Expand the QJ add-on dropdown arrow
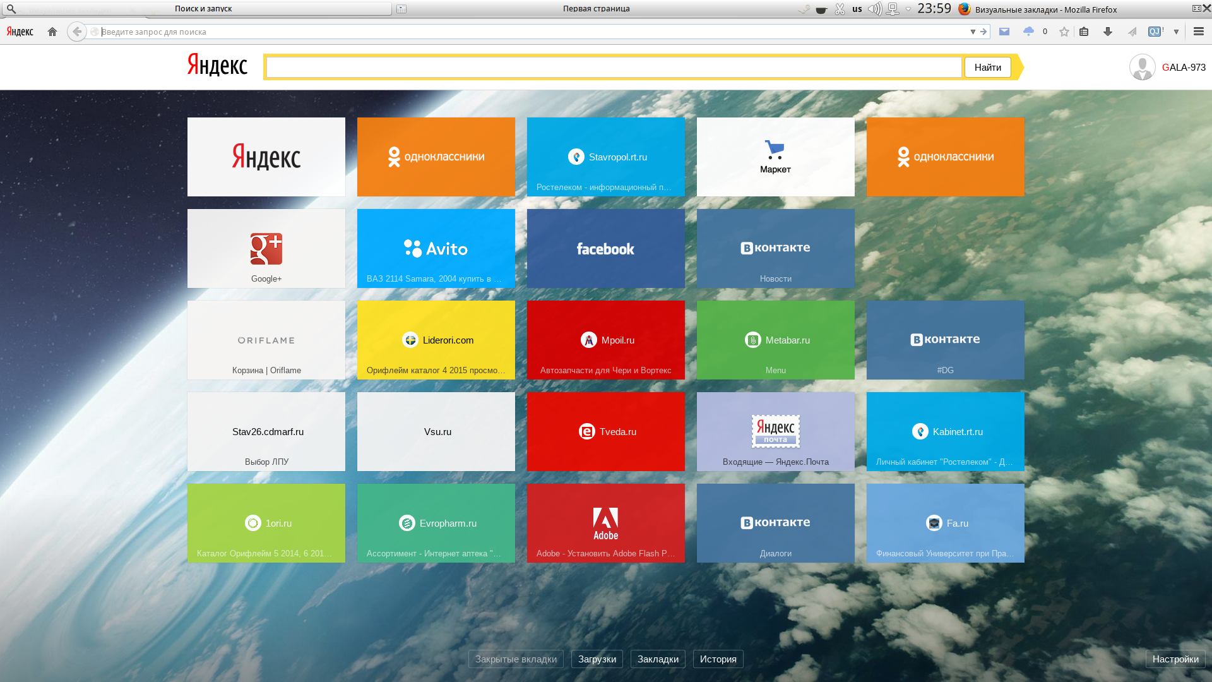The width and height of the screenshot is (1212, 682). (1176, 32)
